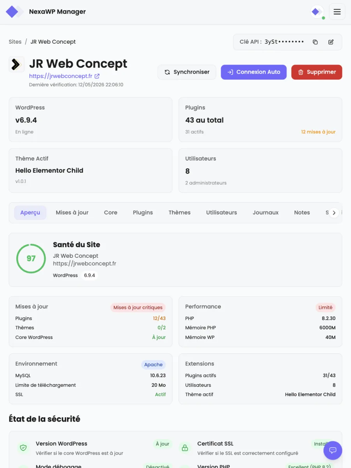Click the 'JR Web Concept' breadcrumb text
The width and height of the screenshot is (351, 468).
point(53,42)
